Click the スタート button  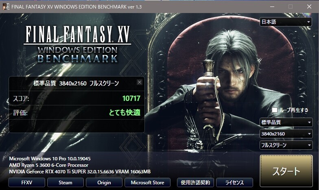[286, 171]
